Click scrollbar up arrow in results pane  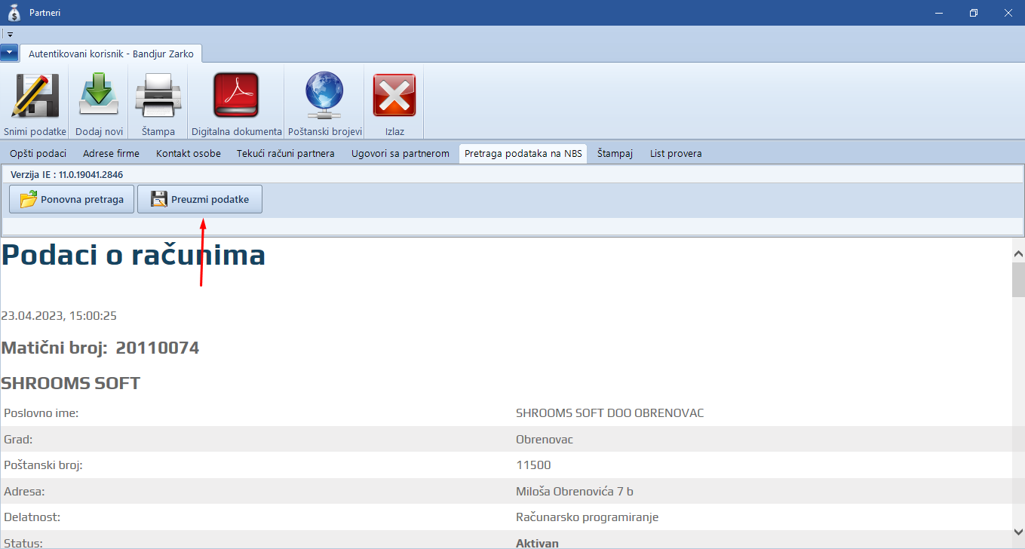pos(1018,254)
